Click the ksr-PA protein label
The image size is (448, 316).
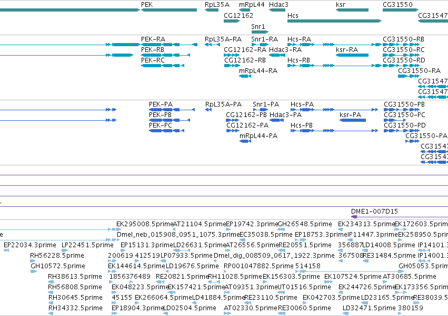tap(350, 115)
